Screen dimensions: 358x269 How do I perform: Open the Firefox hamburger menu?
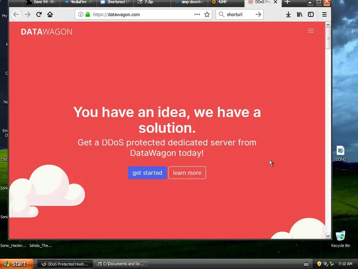pyautogui.click(x=324, y=14)
